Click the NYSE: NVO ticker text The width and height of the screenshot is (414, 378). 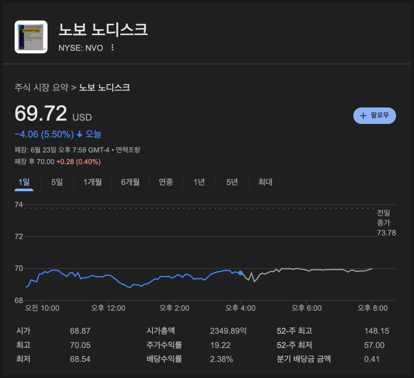(x=81, y=48)
